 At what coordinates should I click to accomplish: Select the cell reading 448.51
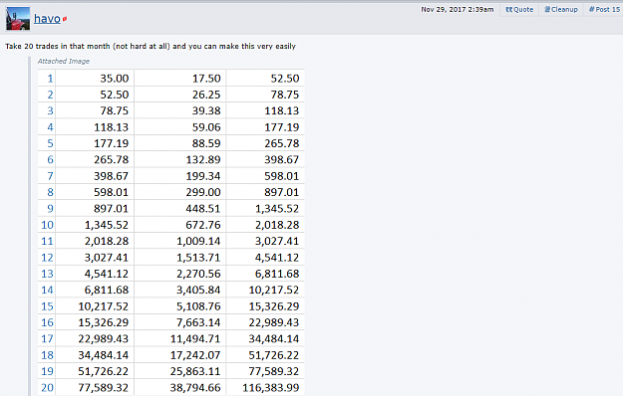180,208
